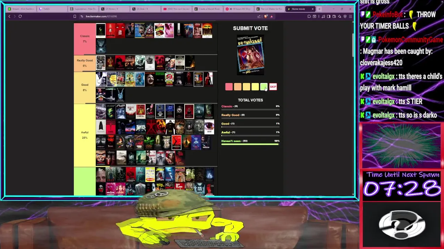Click the Really Good 6% tier label
This screenshot has width=444, height=249.
[85, 63]
